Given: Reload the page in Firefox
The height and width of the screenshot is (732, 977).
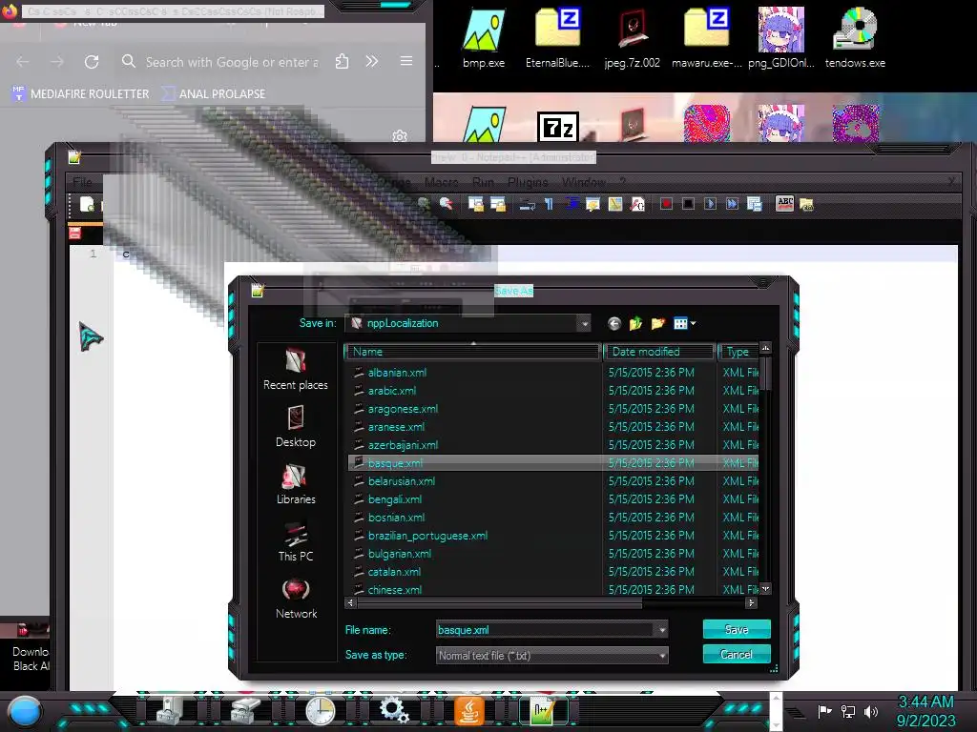Looking at the screenshot, I should [x=92, y=62].
